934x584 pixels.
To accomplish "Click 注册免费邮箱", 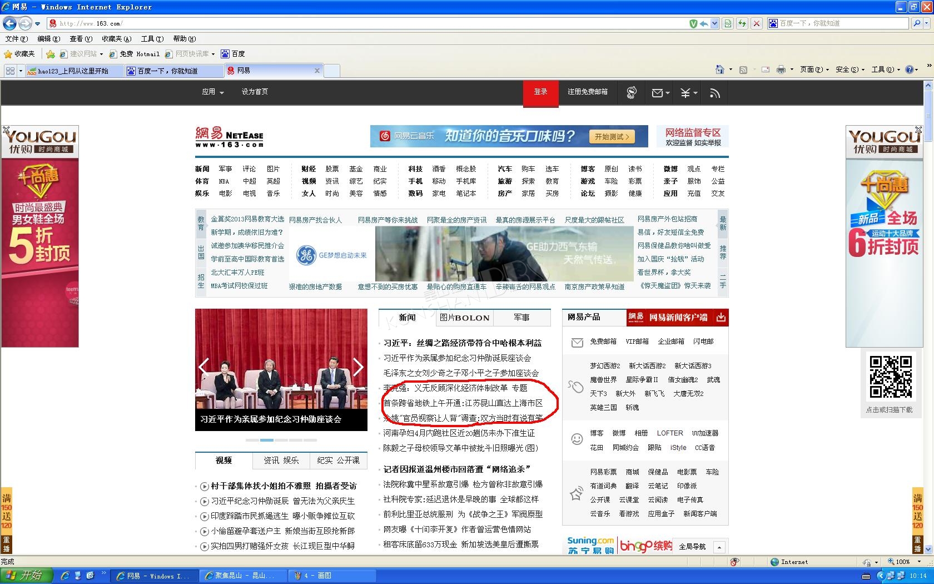I will tap(587, 92).
